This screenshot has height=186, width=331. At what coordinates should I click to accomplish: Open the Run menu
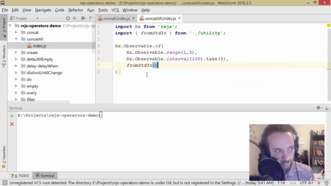91,10
